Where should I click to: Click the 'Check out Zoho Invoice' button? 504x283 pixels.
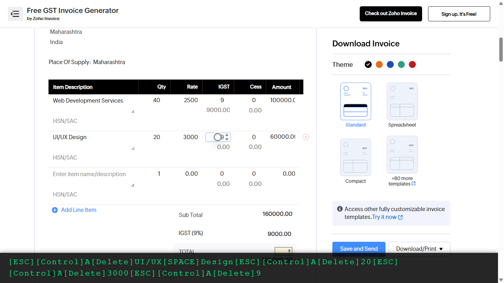tap(391, 14)
